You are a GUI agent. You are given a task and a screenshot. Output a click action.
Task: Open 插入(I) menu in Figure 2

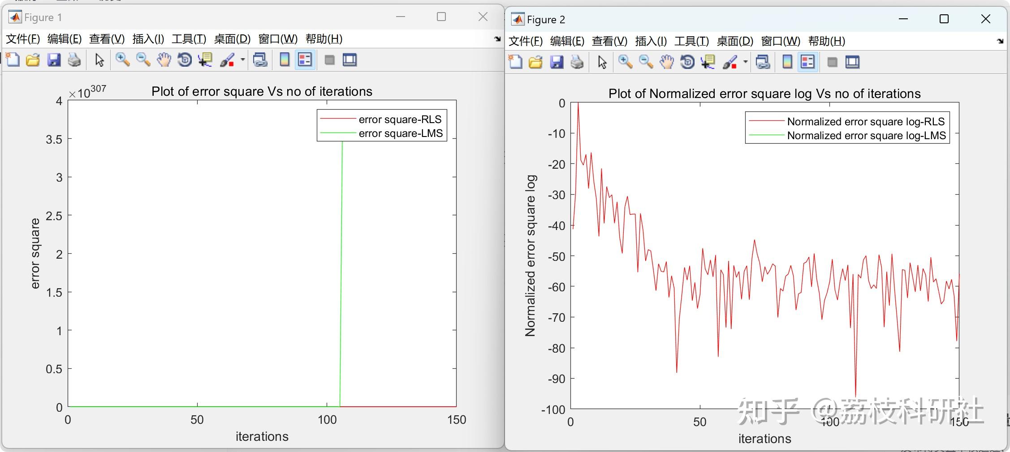(651, 41)
